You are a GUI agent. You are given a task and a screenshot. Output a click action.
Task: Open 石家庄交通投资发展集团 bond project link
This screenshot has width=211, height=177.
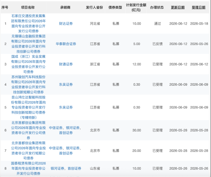tap(28, 24)
